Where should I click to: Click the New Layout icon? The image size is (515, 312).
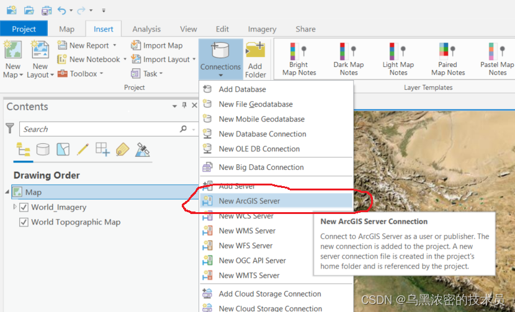tap(40, 50)
